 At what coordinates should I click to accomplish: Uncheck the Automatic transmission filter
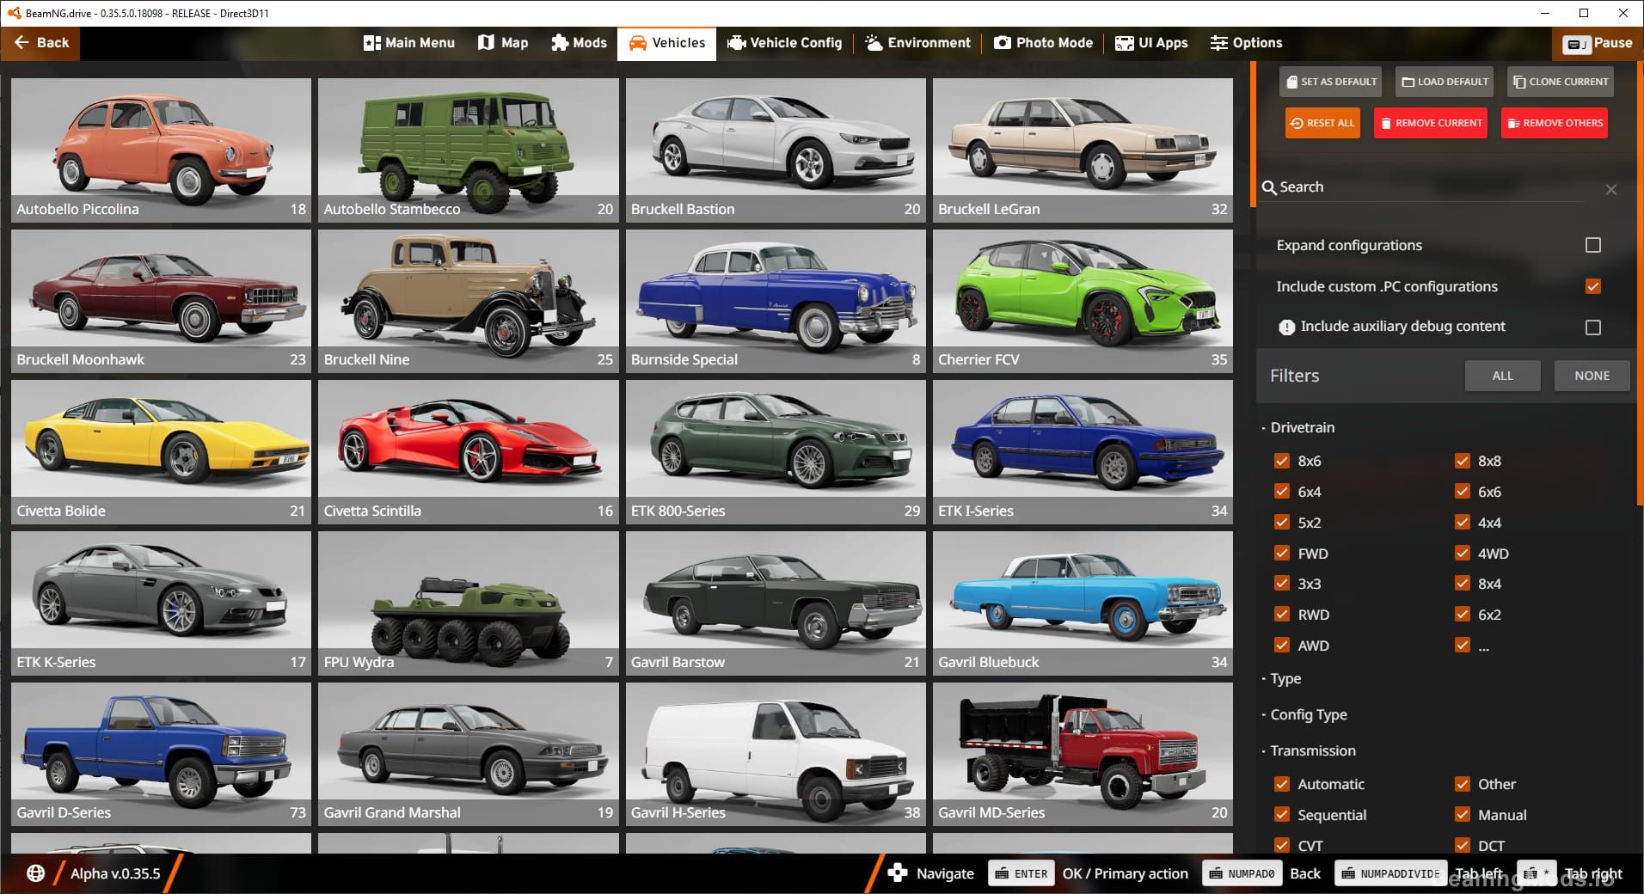tap(1282, 784)
